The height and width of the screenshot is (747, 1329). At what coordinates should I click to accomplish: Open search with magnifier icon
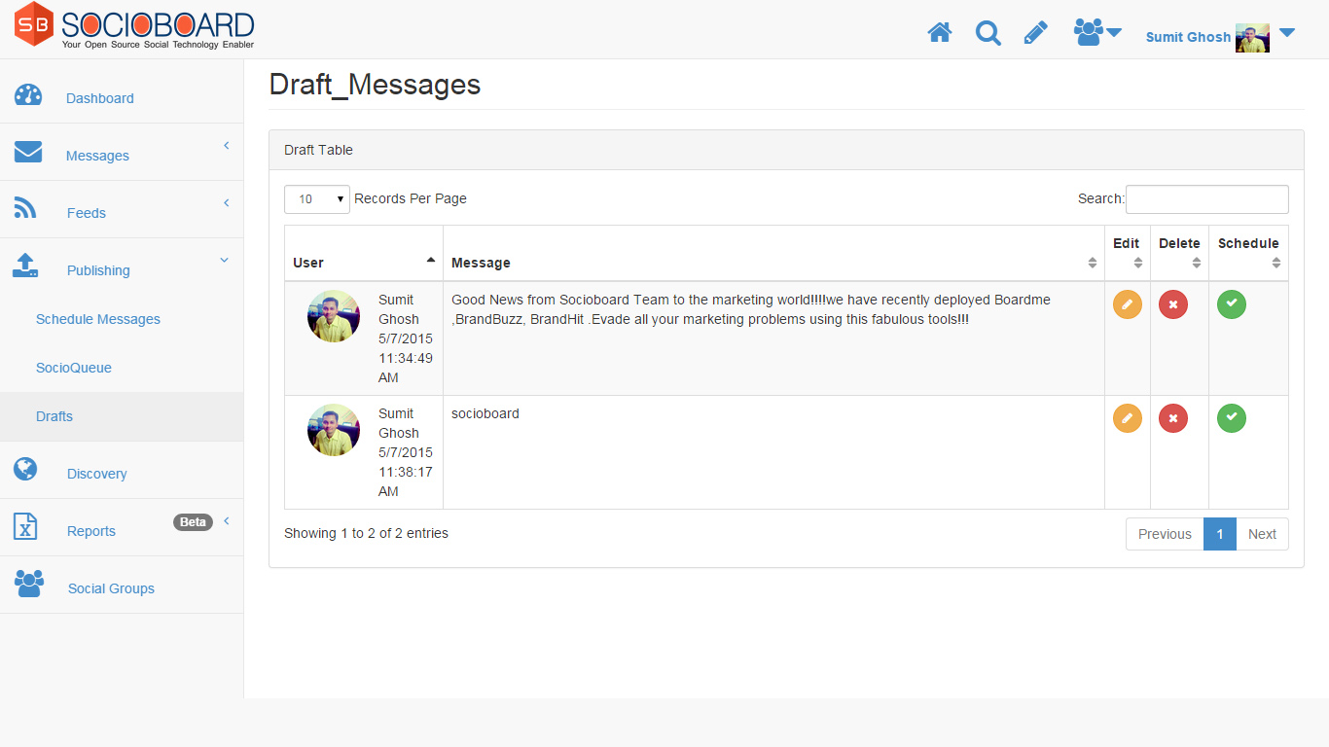click(988, 33)
